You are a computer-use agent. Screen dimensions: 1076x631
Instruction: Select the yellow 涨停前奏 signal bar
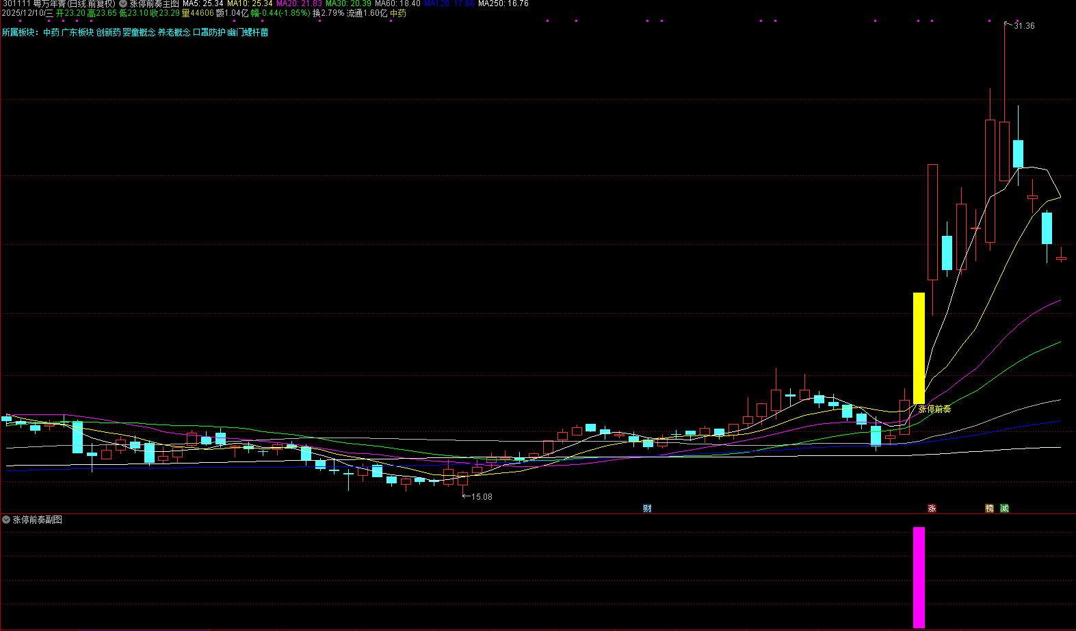pyautogui.click(x=919, y=348)
